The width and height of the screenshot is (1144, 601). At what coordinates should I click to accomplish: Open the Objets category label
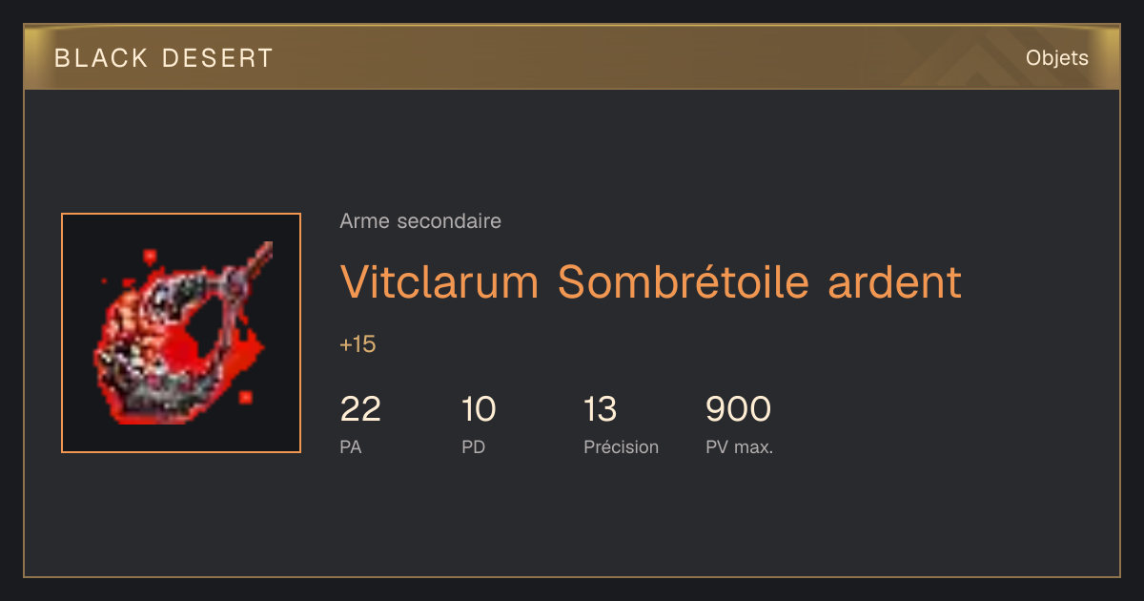(1057, 58)
